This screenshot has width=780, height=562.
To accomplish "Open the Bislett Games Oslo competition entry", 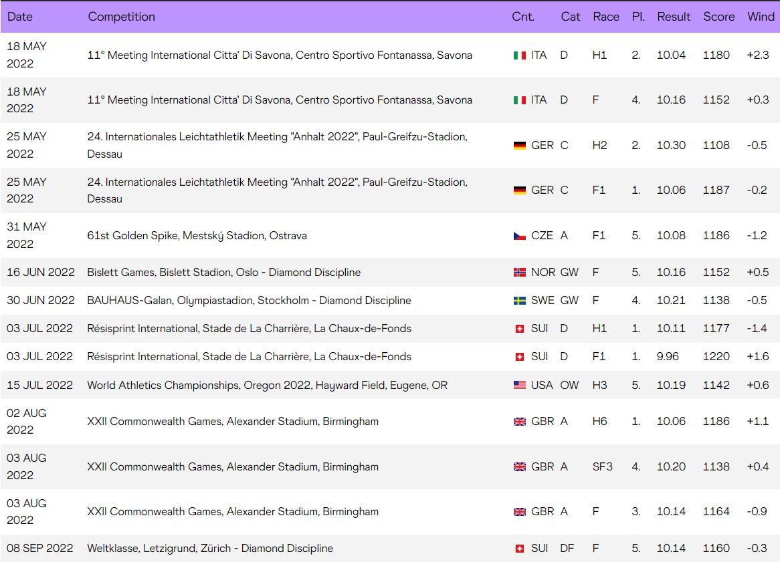I will pyautogui.click(x=224, y=272).
